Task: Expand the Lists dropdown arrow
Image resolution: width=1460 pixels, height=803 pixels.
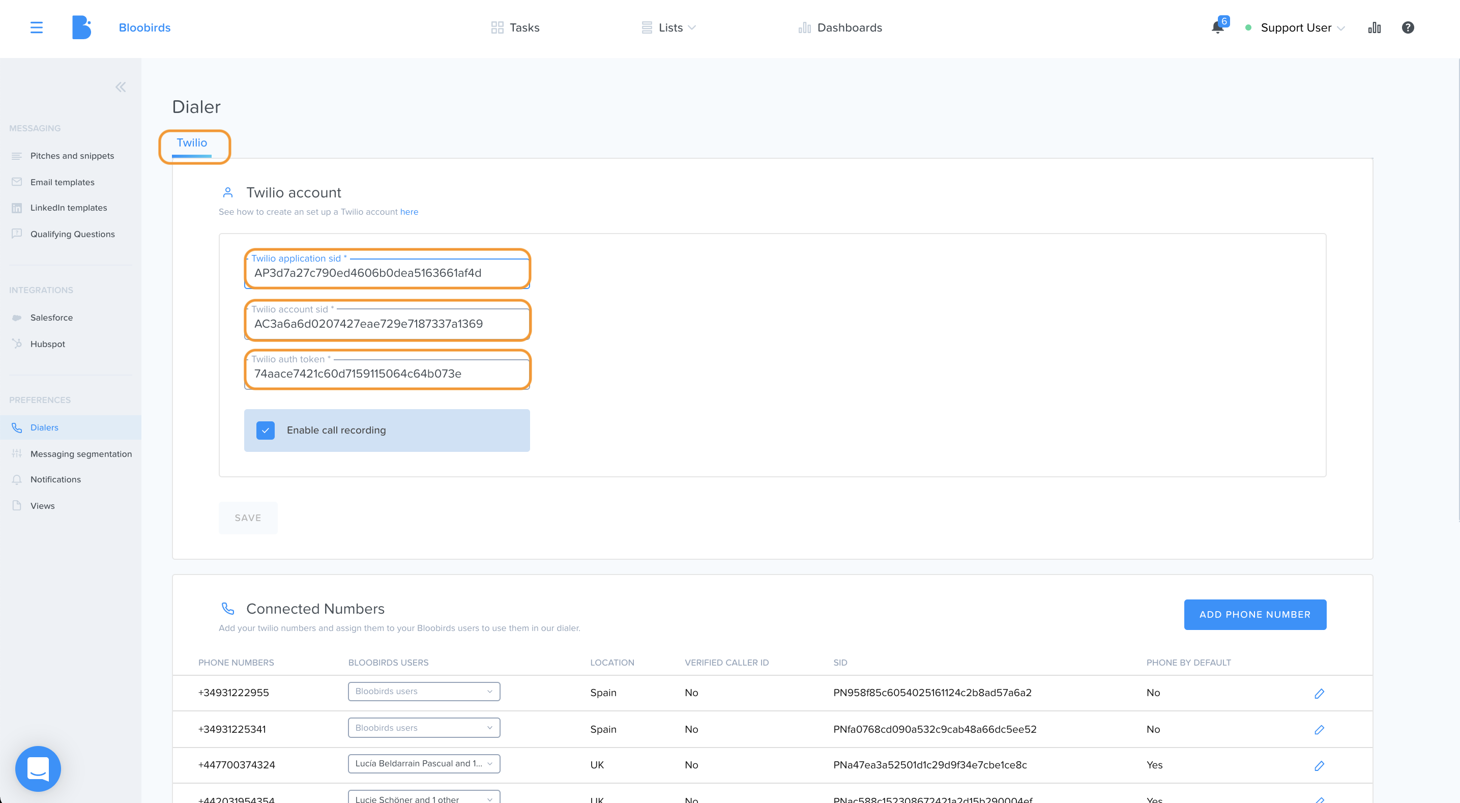Action: pyautogui.click(x=691, y=28)
